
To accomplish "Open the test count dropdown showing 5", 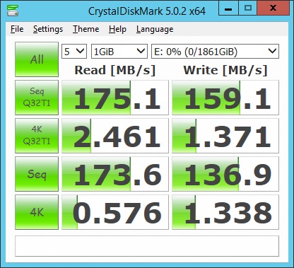I will point(74,51).
